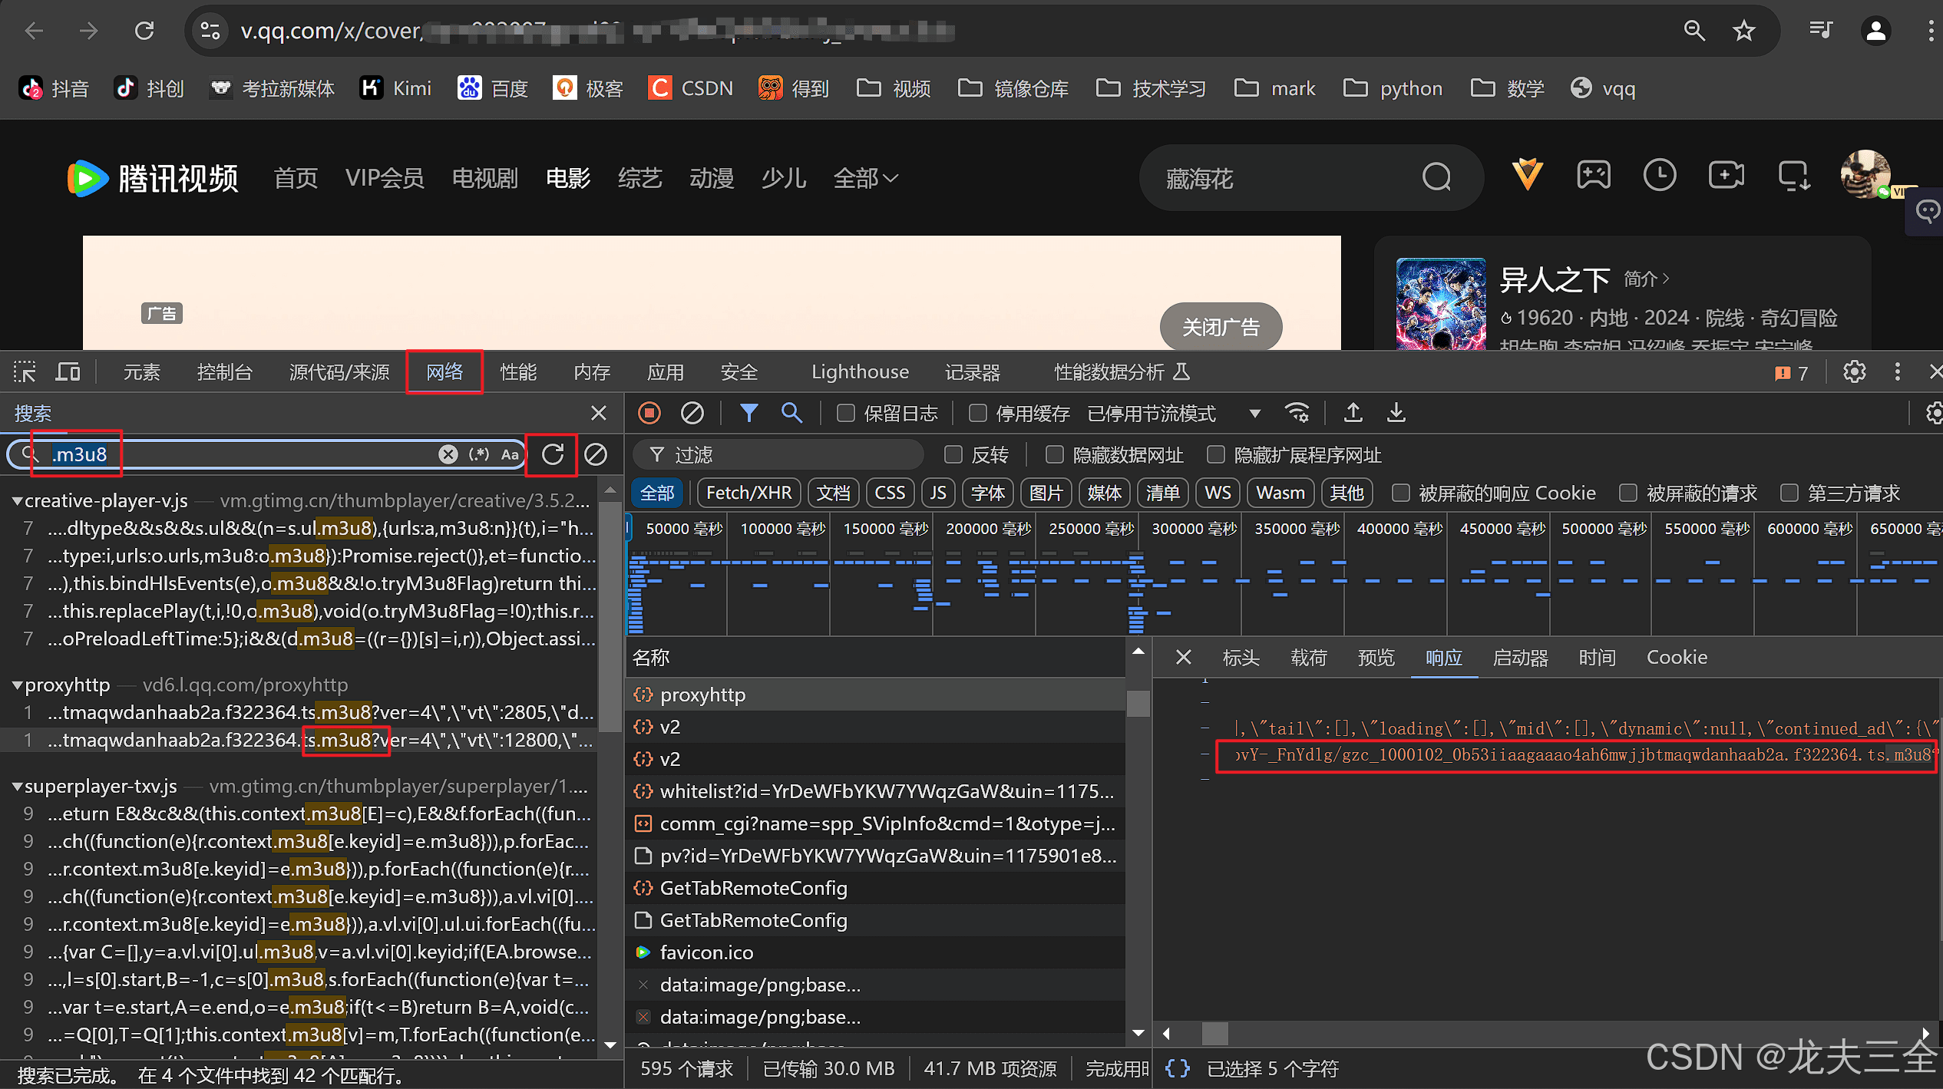This screenshot has width=1943, height=1089.
Task: Import HAR file upload arrow icon
Action: point(1353,413)
